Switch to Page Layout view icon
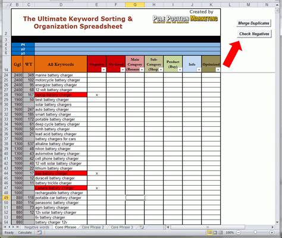 215,233
